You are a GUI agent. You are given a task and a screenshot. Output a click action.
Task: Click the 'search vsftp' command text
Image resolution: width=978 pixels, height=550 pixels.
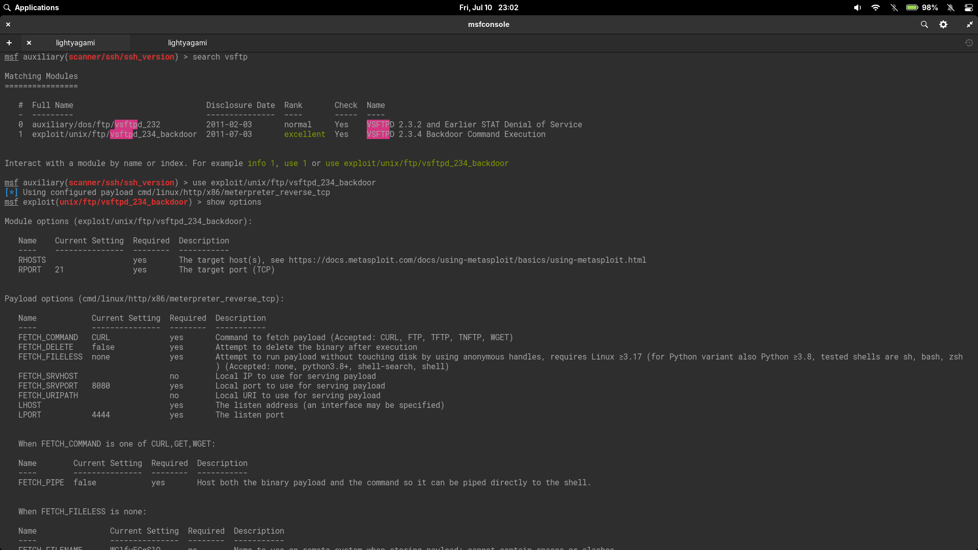220,57
